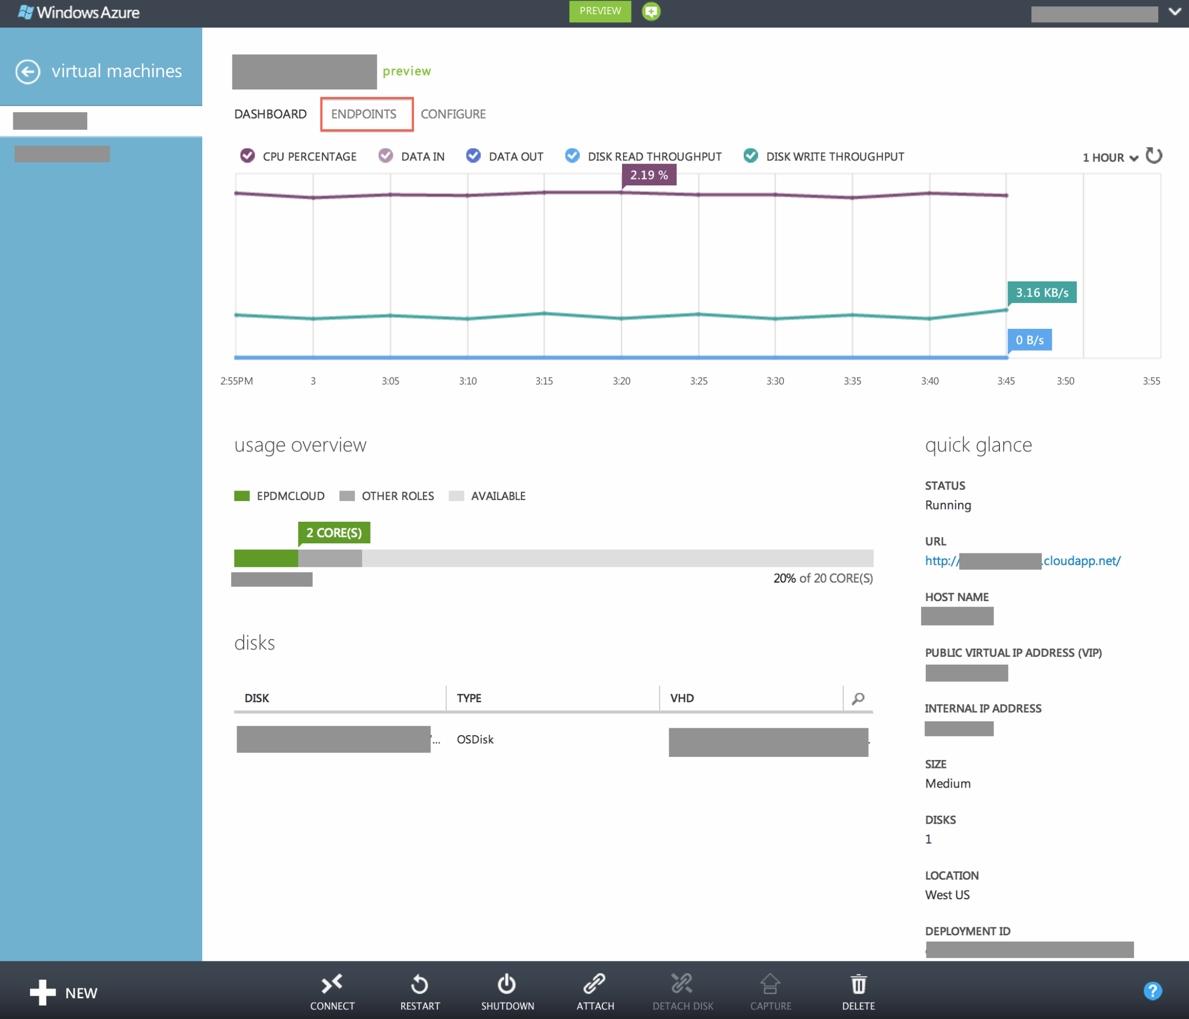Attach a disk using the Attach icon
The width and height of the screenshot is (1189, 1019).
pos(594,984)
